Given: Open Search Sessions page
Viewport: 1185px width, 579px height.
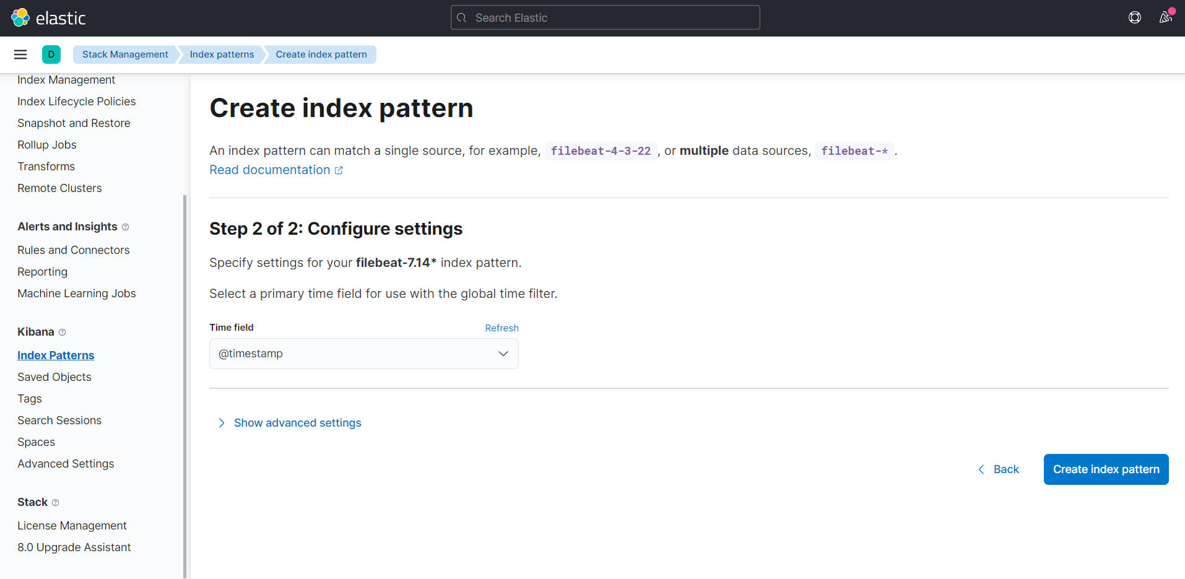Looking at the screenshot, I should pyautogui.click(x=59, y=420).
